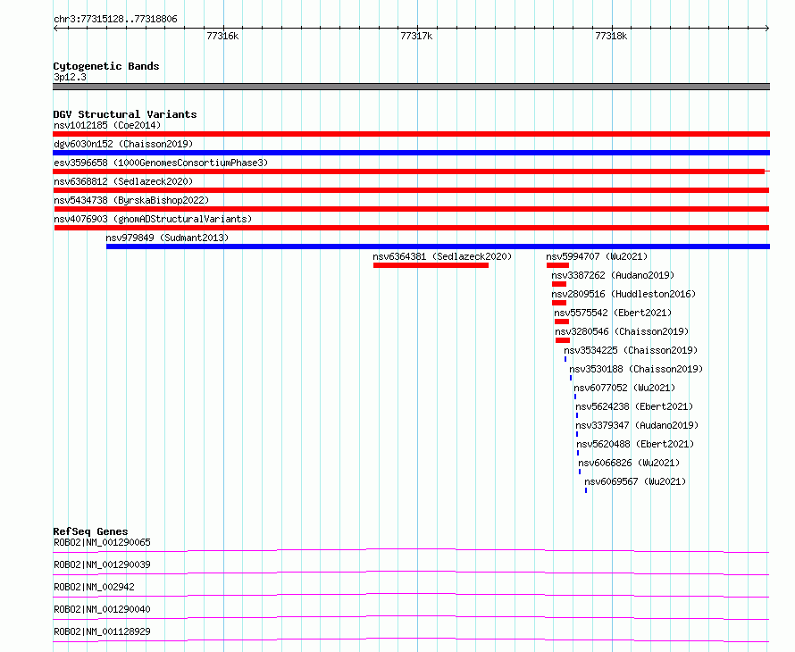Click nsv5434738 (ByrskaBishop2022) label

click(131, 200)
